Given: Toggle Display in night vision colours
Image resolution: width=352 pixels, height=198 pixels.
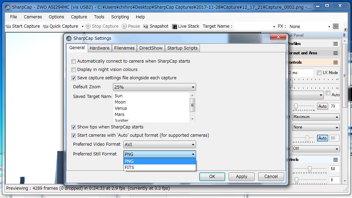Looking at the screenshot, I should point(73,70).
